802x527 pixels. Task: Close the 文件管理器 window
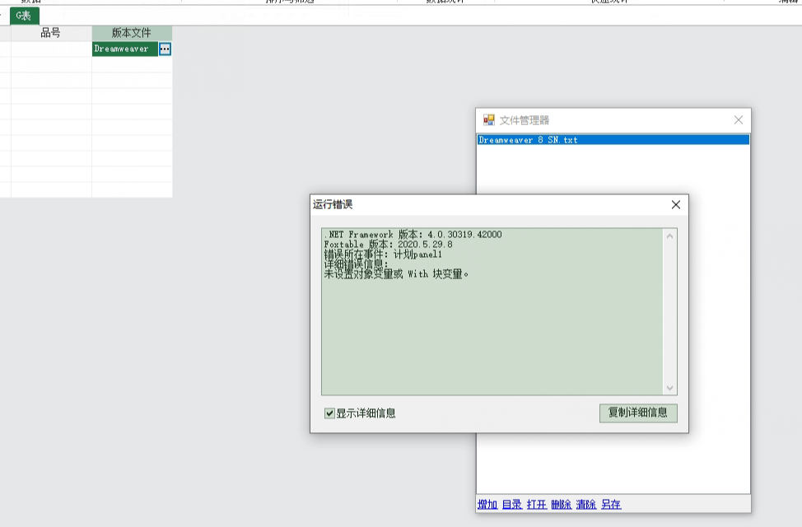click(738, 120)
